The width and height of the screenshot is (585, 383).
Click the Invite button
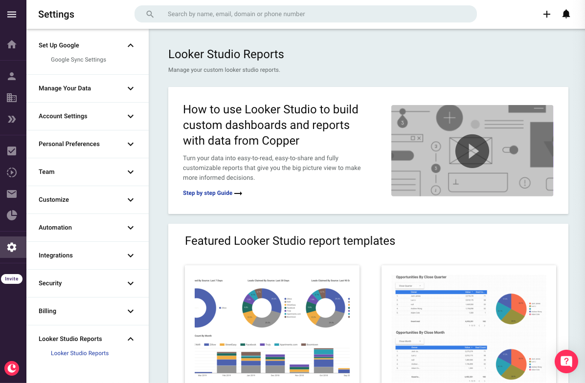(x=12, y=278)
